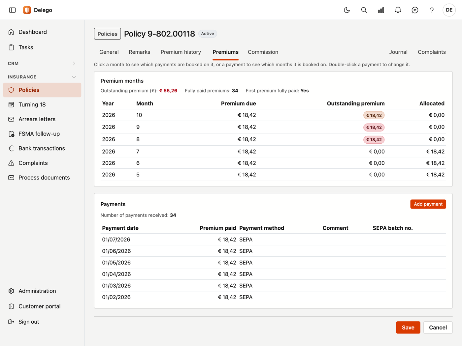Image resolution: width=462 pixels, height=346 pixels.
Task: Go back using the Policies breadcrumb button
Action: 107,34
